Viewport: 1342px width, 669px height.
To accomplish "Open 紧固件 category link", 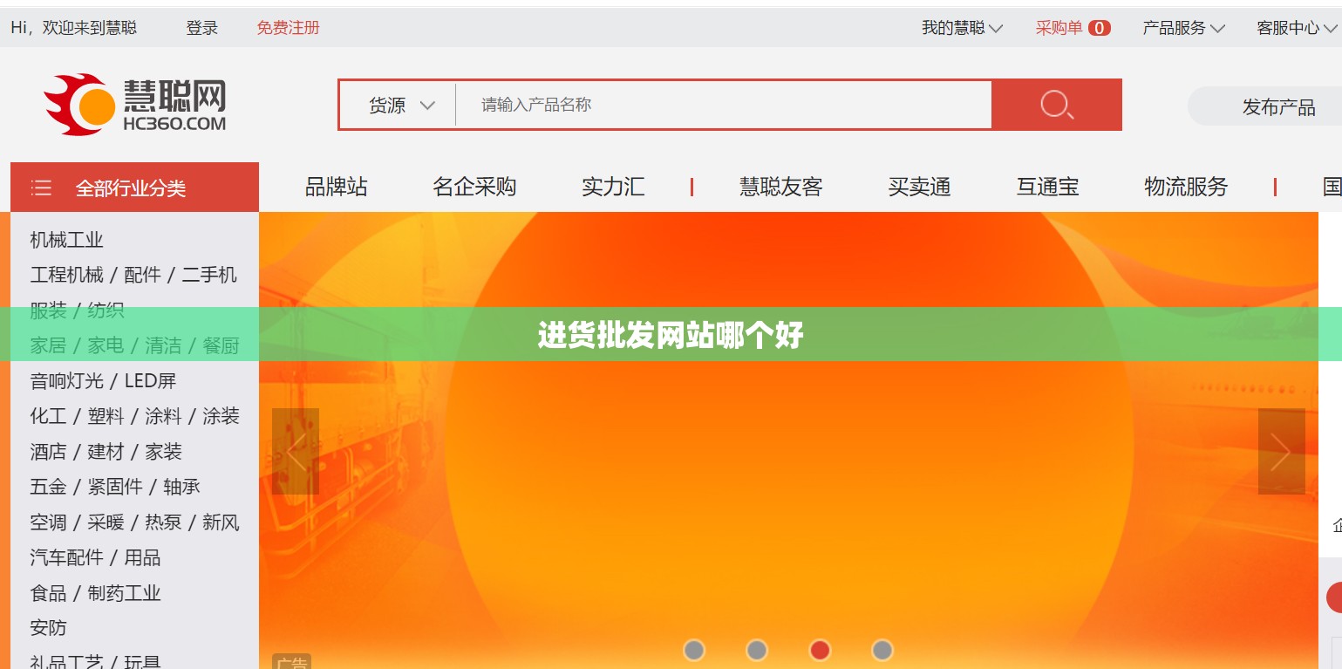I will click(x=114, y=487).
